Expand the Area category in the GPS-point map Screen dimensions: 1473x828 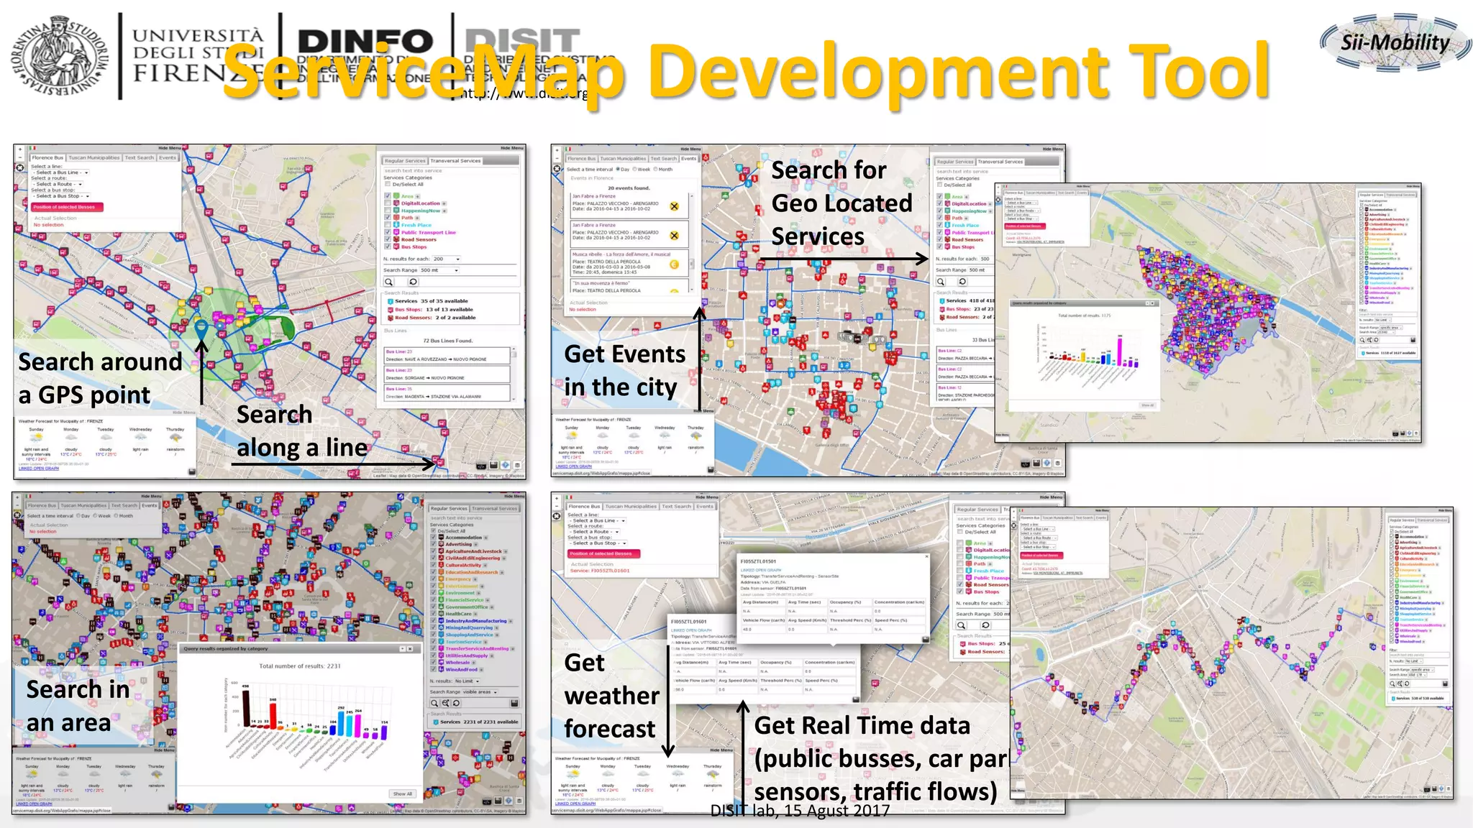(418, 196)
